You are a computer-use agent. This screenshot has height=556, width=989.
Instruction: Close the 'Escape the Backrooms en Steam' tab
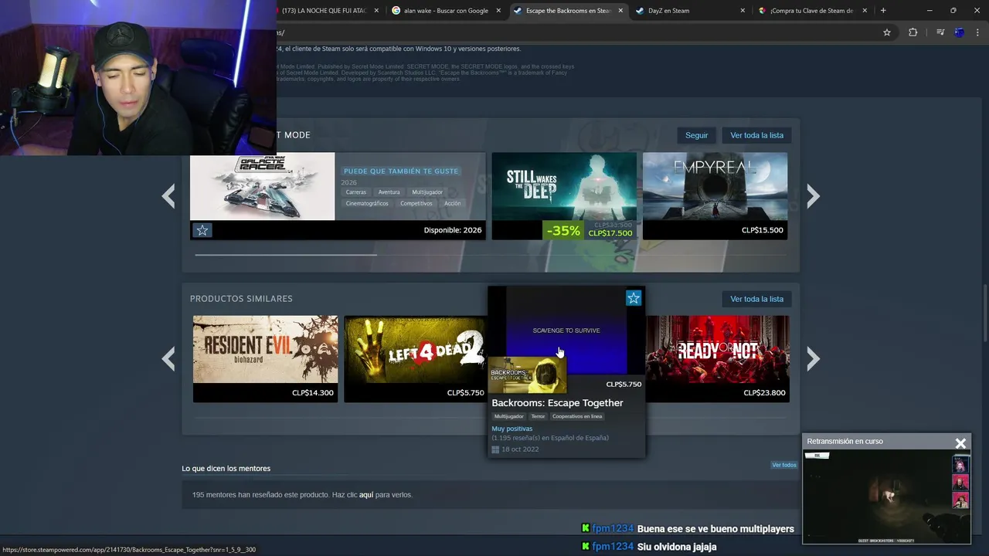620,11
